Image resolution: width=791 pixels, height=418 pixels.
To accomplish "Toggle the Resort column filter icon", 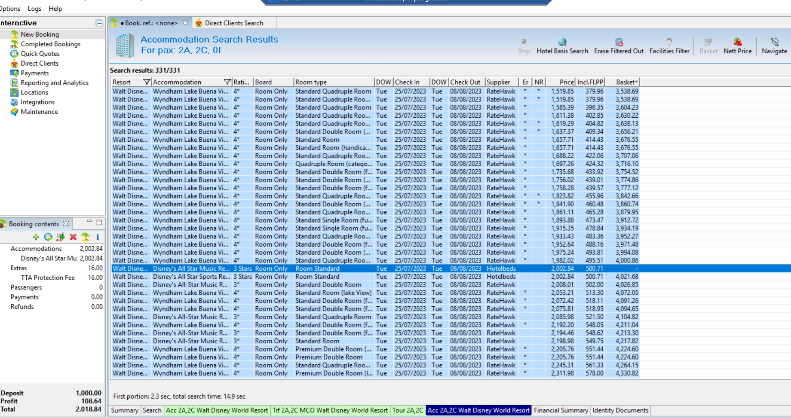I will (147, 82).
